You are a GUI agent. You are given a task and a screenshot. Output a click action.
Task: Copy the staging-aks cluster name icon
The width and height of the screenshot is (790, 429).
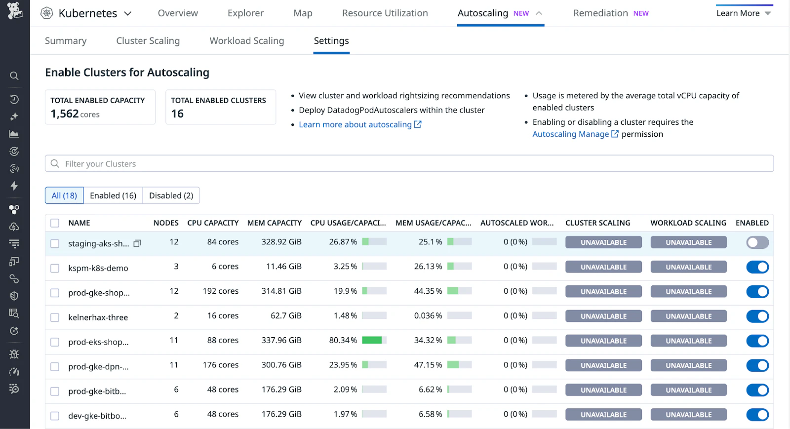pos(137,243)
